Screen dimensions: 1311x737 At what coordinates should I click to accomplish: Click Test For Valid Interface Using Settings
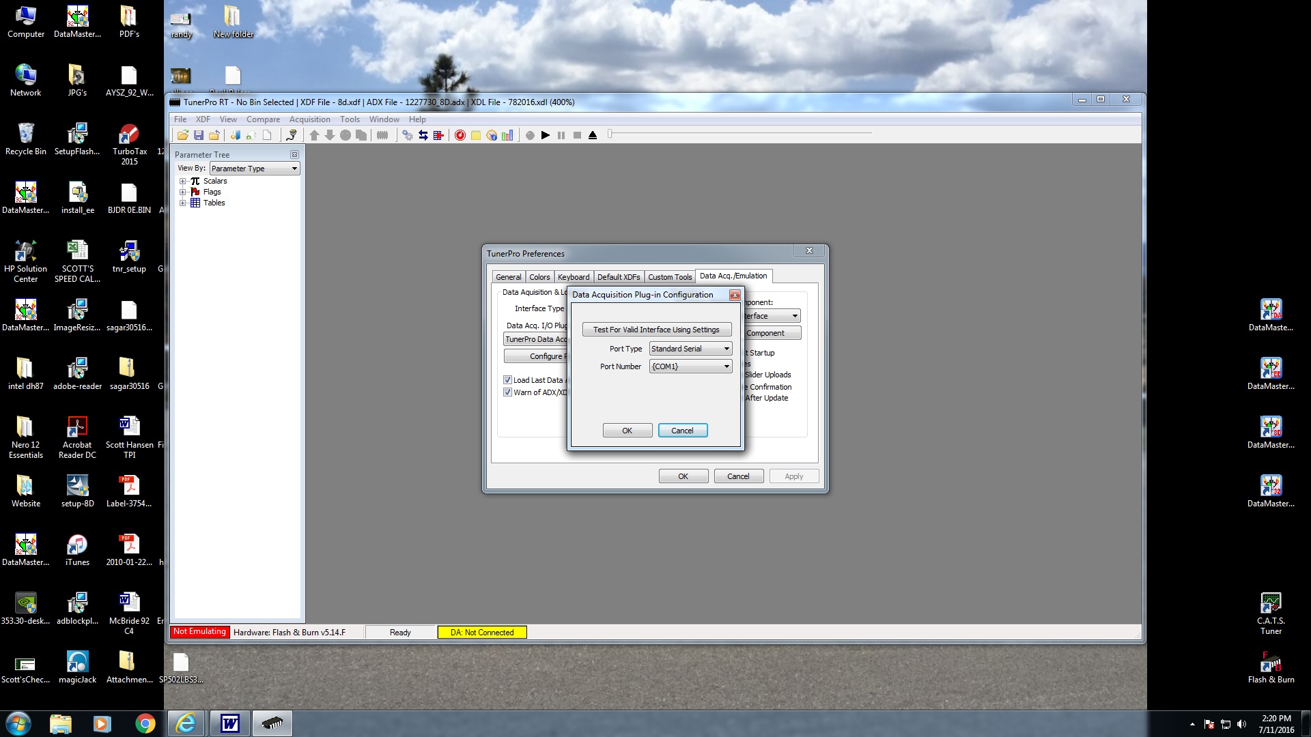656,330
